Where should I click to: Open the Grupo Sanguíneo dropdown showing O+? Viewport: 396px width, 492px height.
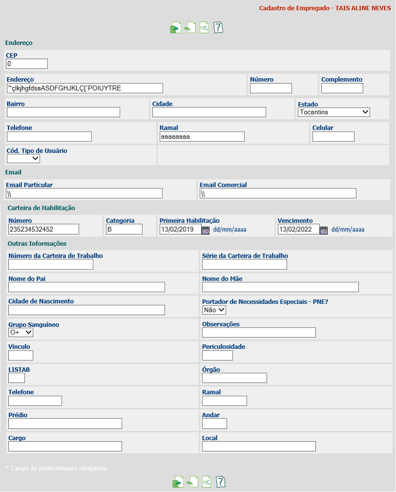pyautogui.click(x=21, y=332)
